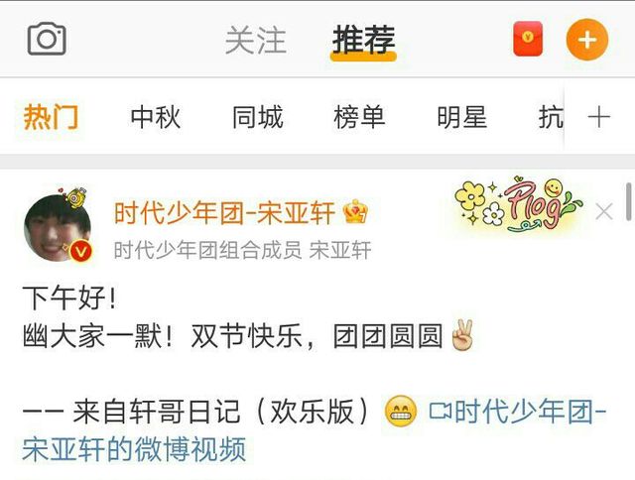Open the 时代少年团-宋亚轩 username link
The width and height of the screenshot is (635, 480).
(x=224, y=213)
